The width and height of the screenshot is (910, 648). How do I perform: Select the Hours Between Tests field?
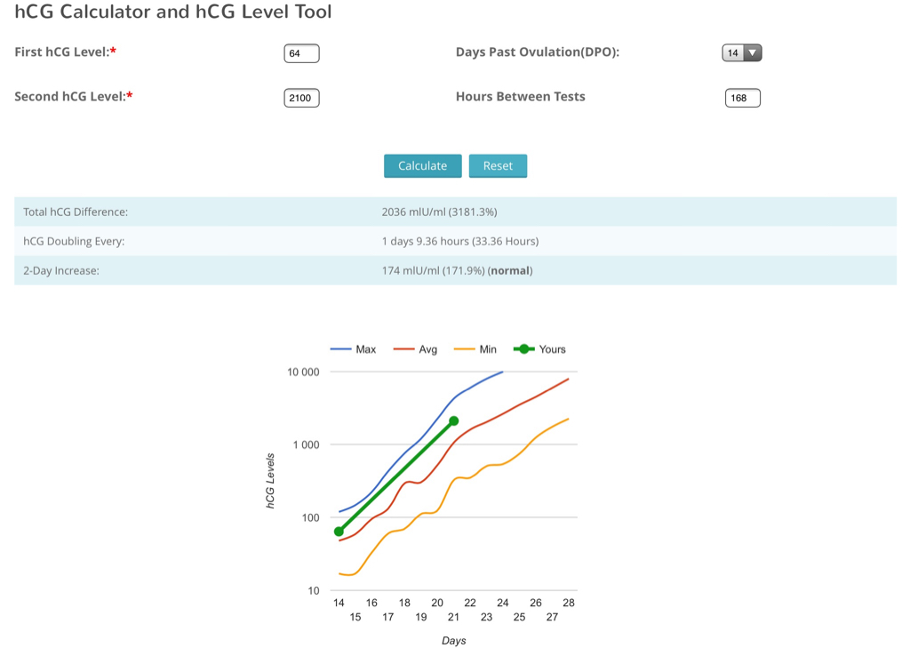pyautogui.click(x=742, y=98)
